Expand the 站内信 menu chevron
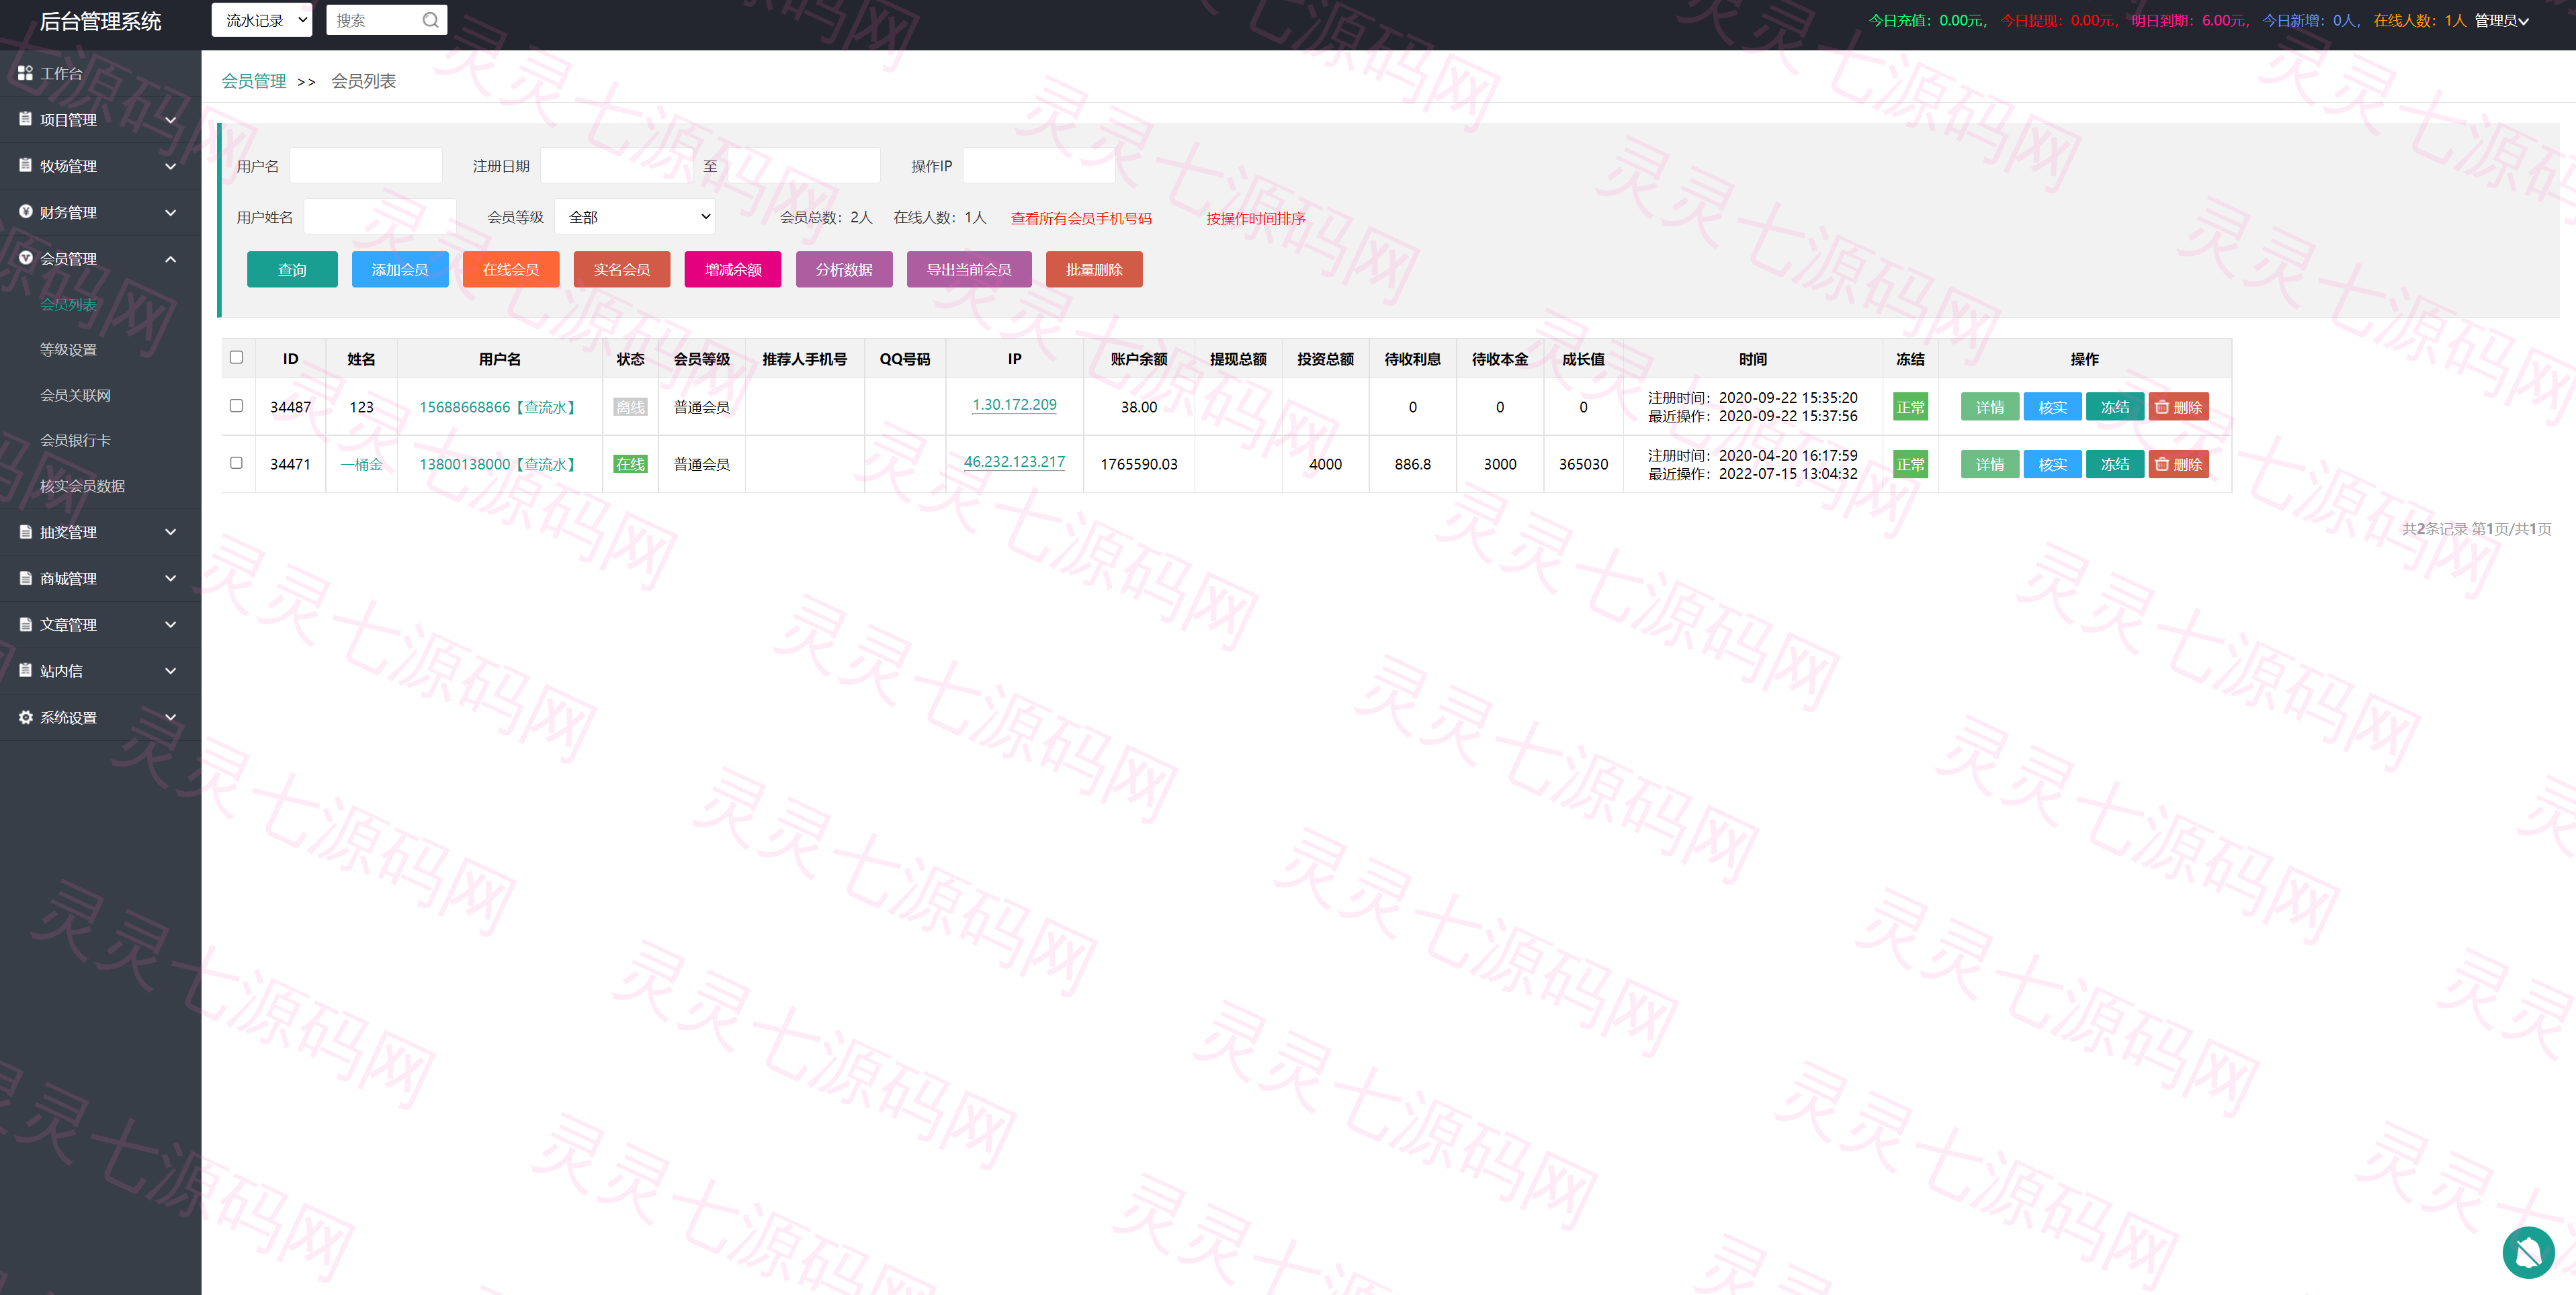 pyautogui.click(x=170, y=670)
